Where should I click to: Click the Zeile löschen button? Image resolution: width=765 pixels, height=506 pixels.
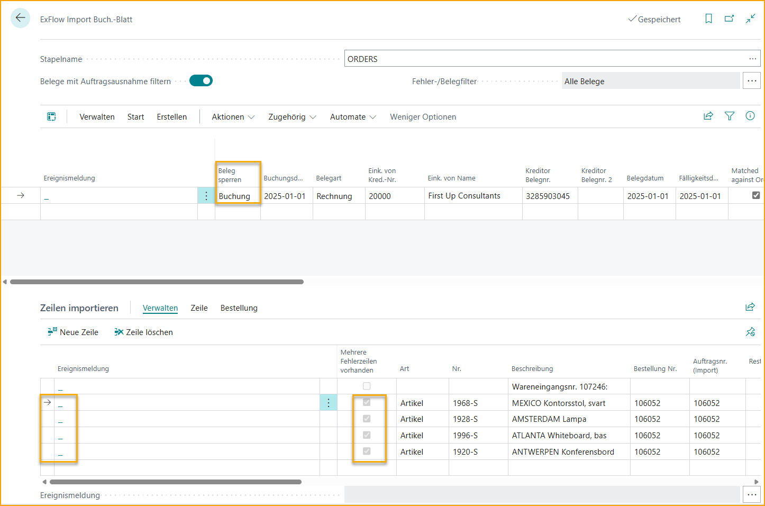[144, 332]
